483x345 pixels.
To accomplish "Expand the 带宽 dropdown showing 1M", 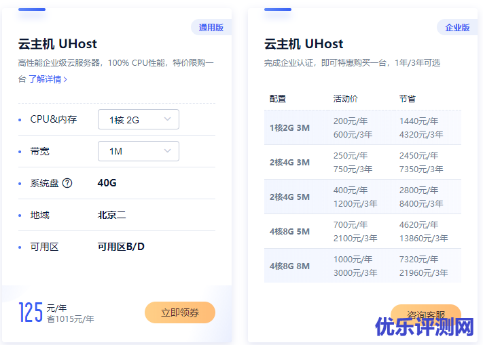I will pos(139,151).
